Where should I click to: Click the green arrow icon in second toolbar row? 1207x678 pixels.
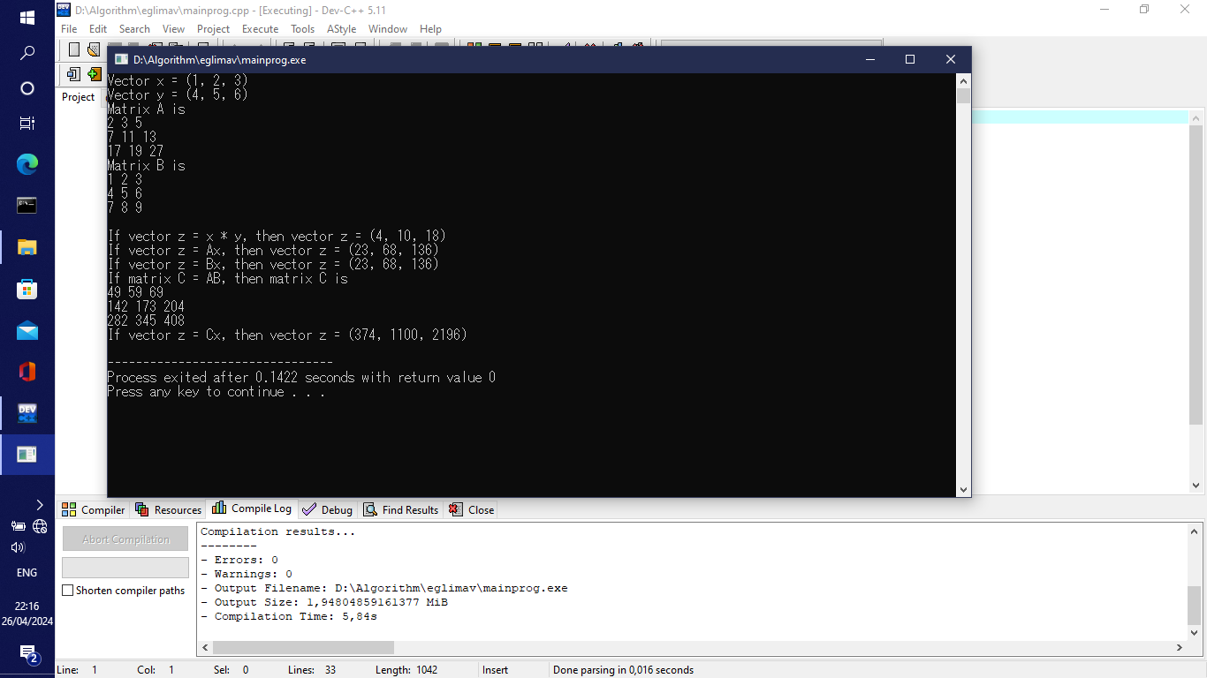[94, 74]
